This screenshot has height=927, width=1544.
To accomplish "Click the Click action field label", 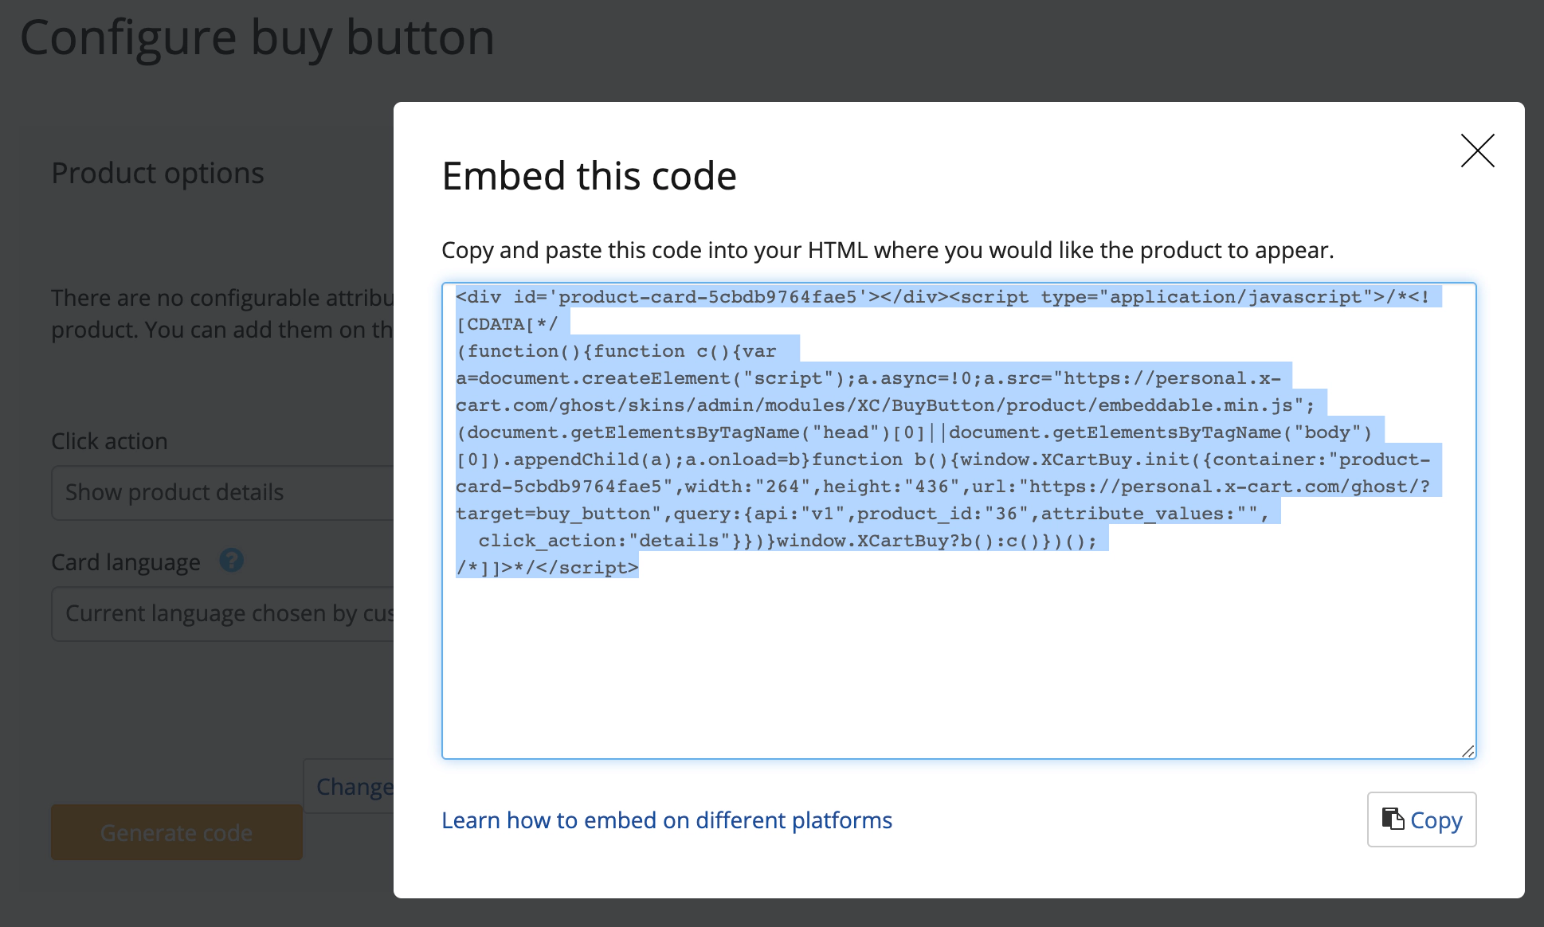I will [x=109, y=441].
